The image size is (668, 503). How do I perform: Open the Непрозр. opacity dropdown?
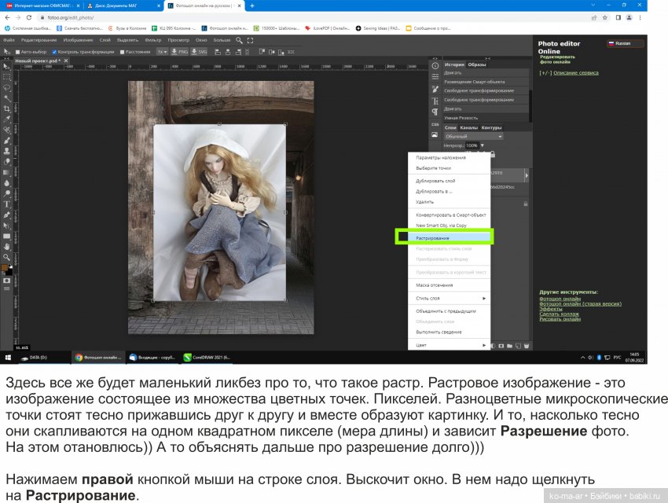pyautogui.click(x=482, y=146)
